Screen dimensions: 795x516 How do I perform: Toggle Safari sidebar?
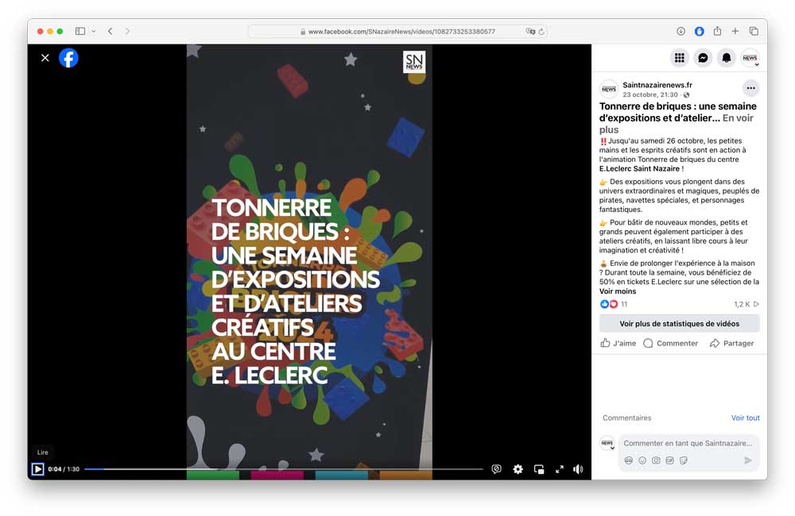(x=80, y=31)
